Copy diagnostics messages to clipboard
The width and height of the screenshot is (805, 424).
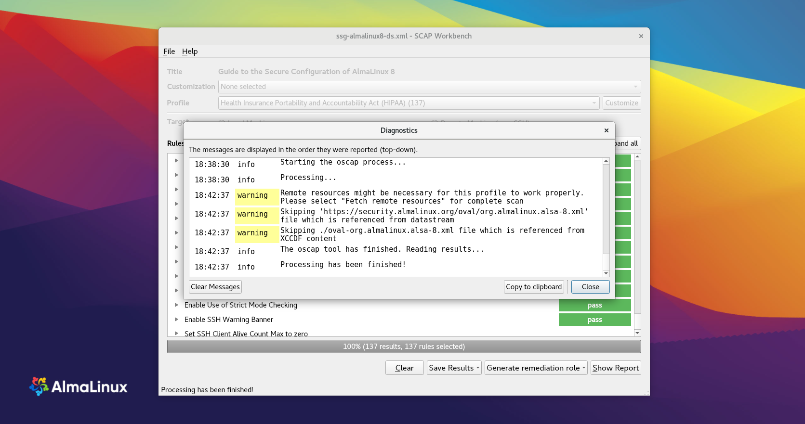533,287
